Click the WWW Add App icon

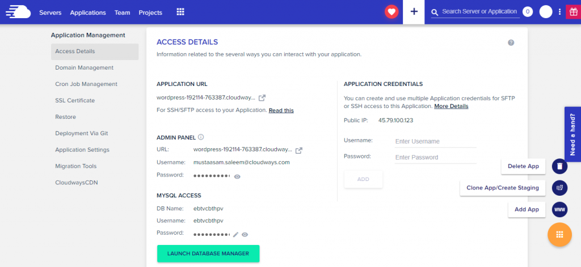click(x=559, y=209)
